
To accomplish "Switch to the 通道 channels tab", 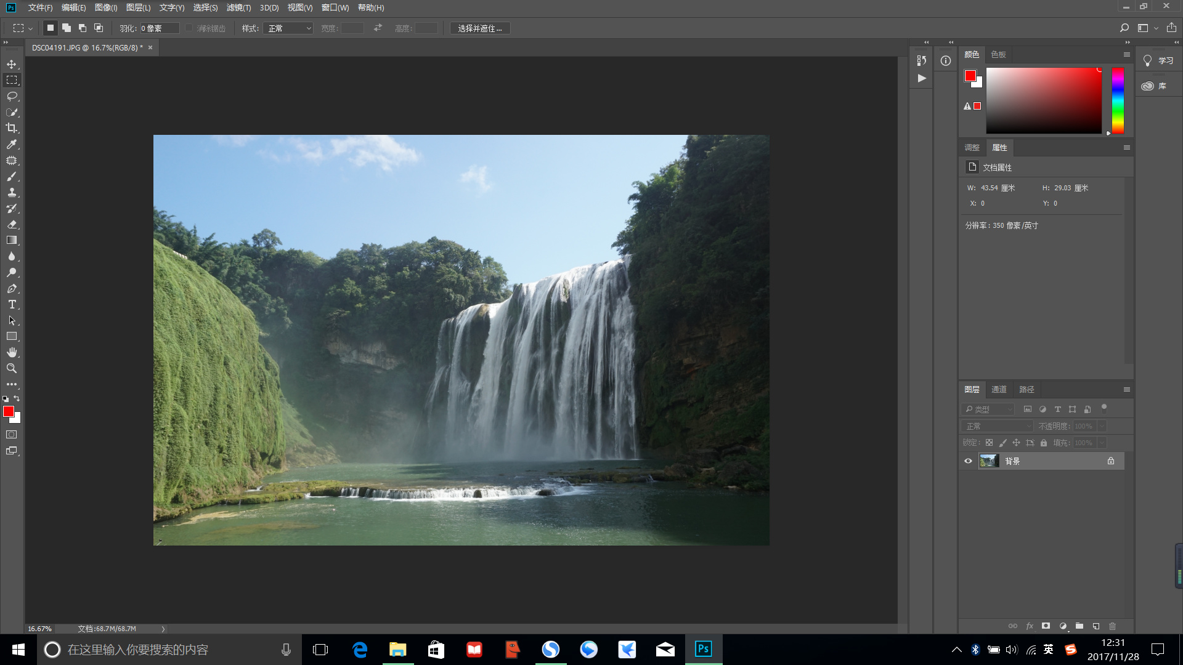I will tap(999, 390).
